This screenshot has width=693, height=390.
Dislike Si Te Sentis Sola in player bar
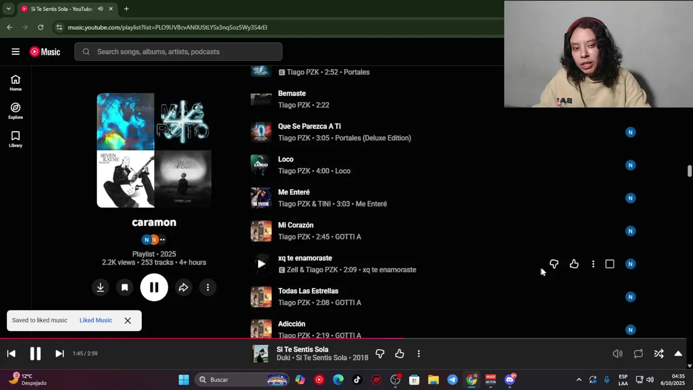click(x=380, y=354)
